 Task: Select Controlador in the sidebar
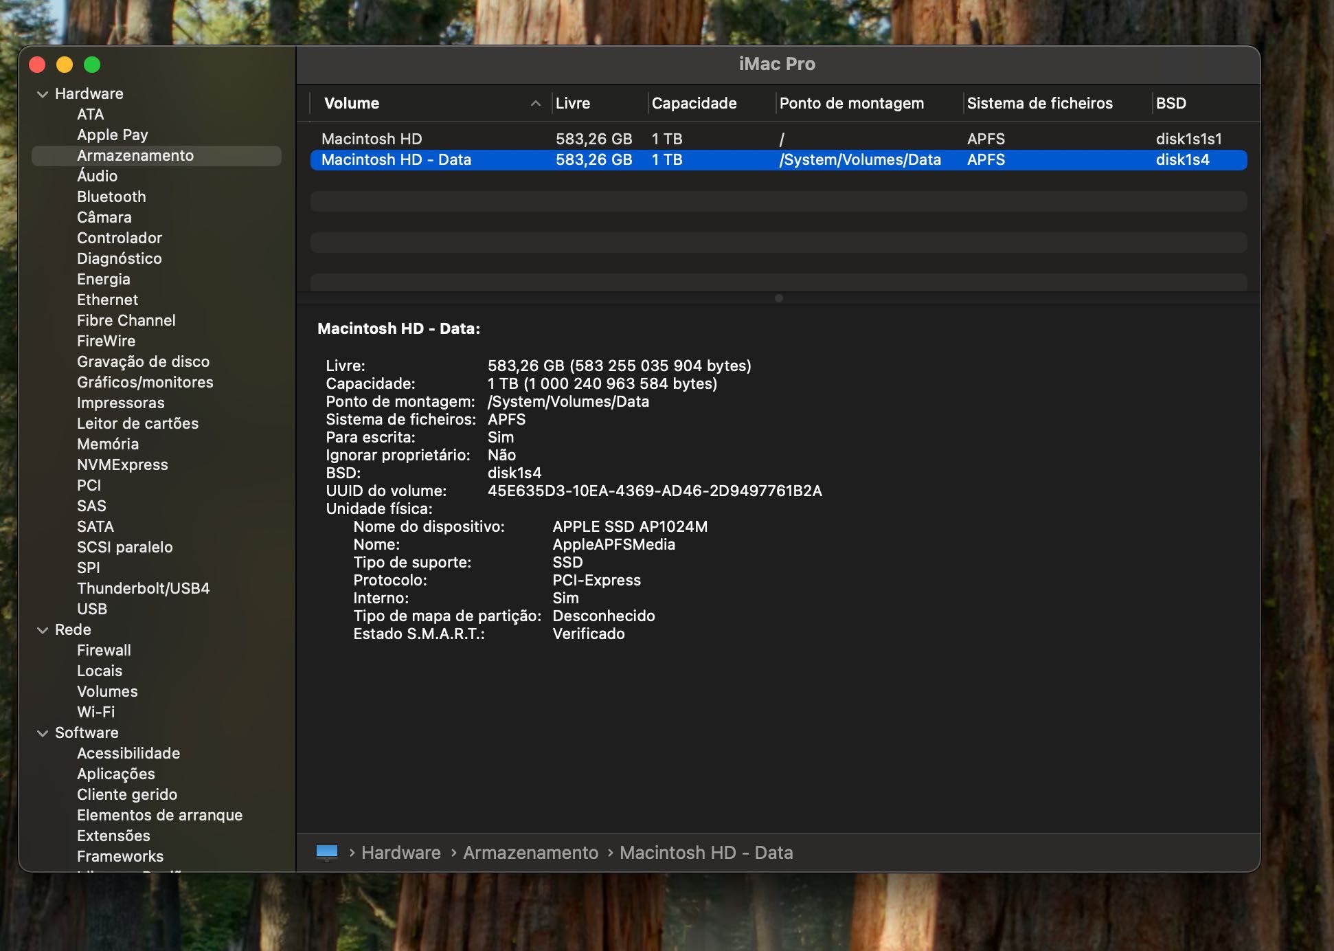coord(120,238)
